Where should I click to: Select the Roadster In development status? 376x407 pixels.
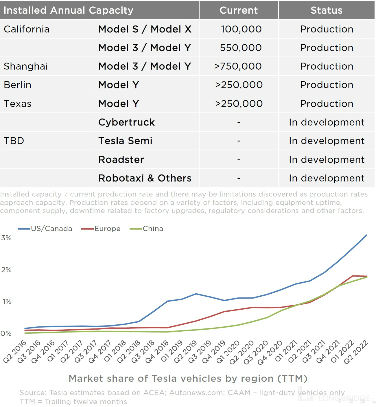[327, 159]
